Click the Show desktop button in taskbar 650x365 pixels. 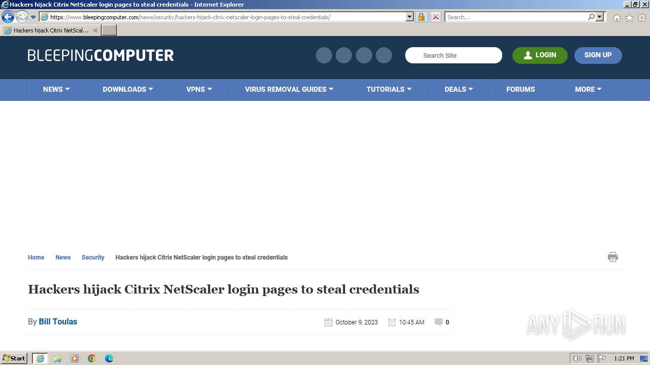coord(644,358)
